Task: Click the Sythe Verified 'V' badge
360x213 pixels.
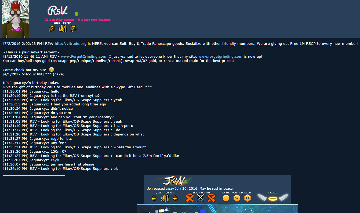Action: pos(237,198)
